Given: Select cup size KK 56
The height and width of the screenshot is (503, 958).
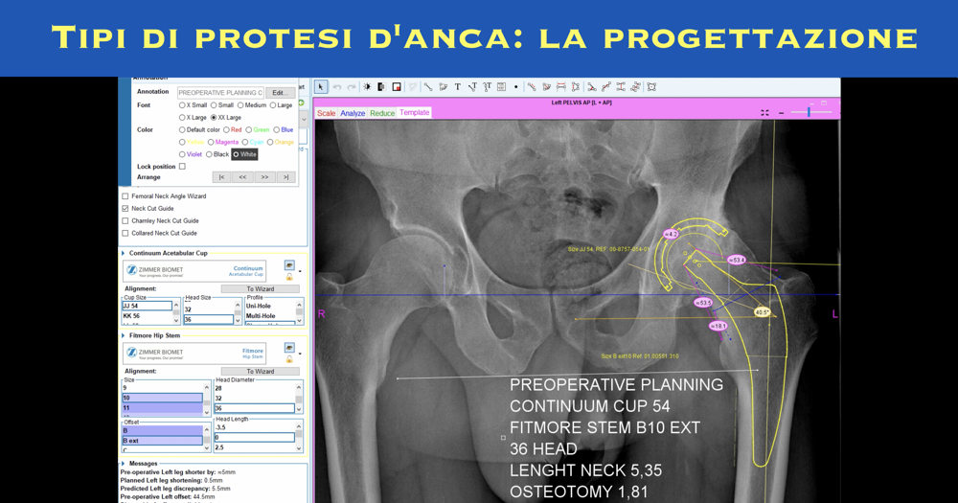Looking at the screenshot, I should coord(148,316).
